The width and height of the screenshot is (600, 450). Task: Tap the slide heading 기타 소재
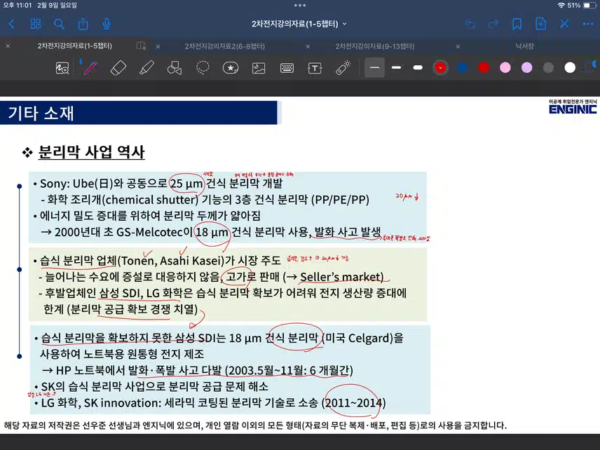[41, 114]
